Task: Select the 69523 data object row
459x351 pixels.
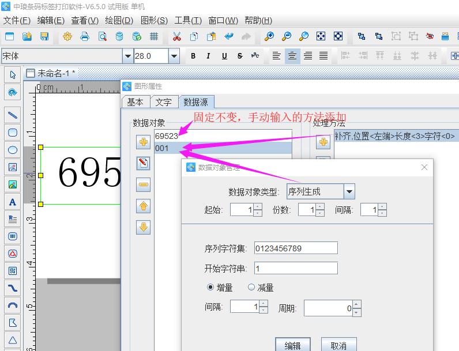Action: (223, 136)
